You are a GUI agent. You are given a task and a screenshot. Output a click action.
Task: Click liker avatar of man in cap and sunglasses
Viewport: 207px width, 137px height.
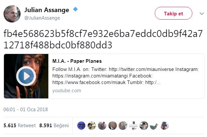(92, 125)
